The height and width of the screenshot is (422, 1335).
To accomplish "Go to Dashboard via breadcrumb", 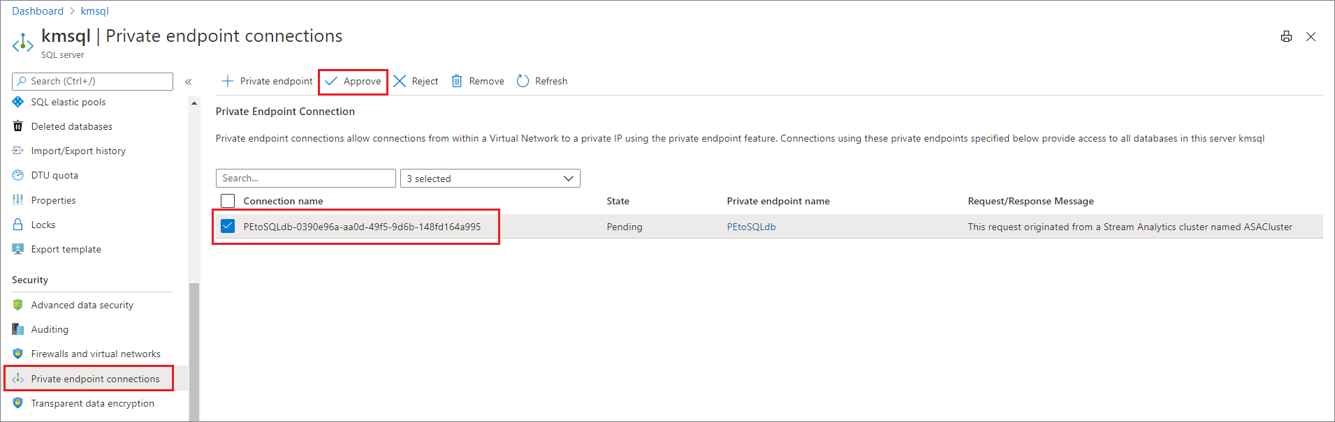I will pos(38,11).
